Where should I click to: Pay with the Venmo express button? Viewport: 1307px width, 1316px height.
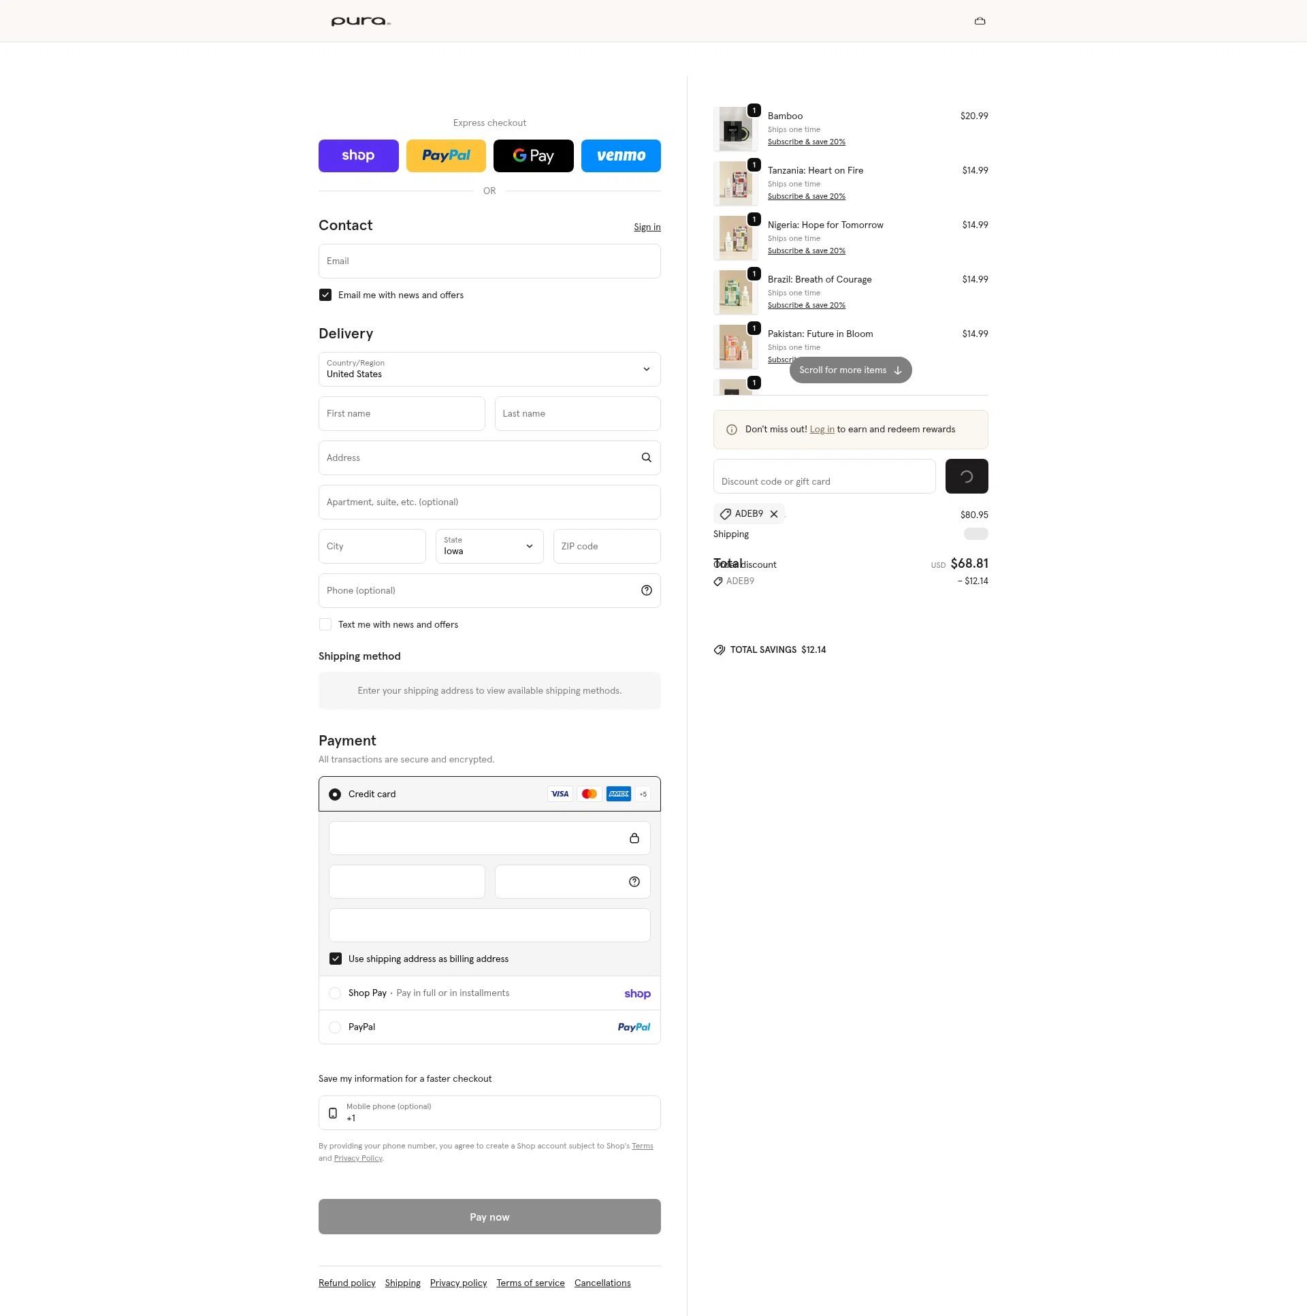[x=620, y=156]
